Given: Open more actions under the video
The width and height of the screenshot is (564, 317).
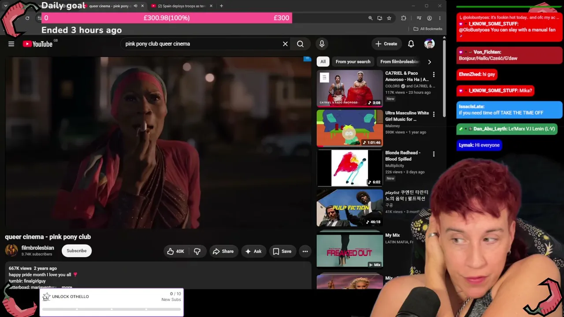Looking at the screenshot, I should click(305, 251).
